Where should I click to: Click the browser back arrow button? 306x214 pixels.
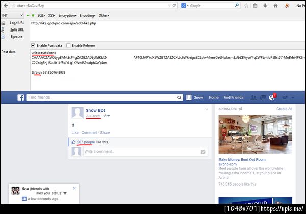click(x=6, y=5)
